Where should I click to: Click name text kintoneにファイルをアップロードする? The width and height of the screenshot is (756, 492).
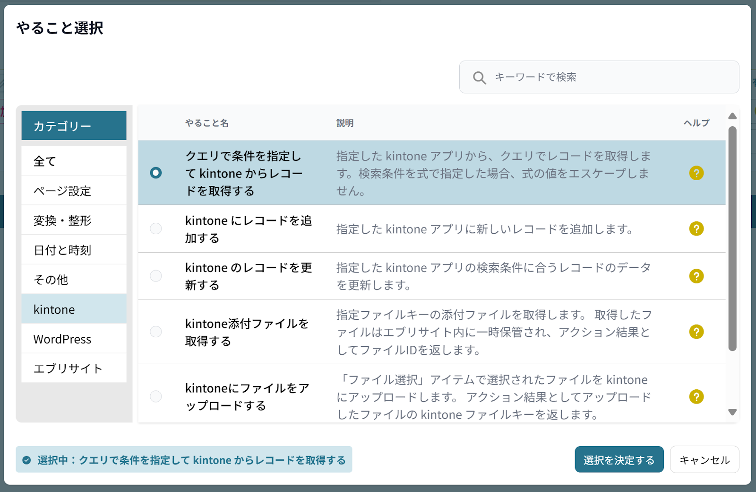pyautogui.click(x=247, y=397)
